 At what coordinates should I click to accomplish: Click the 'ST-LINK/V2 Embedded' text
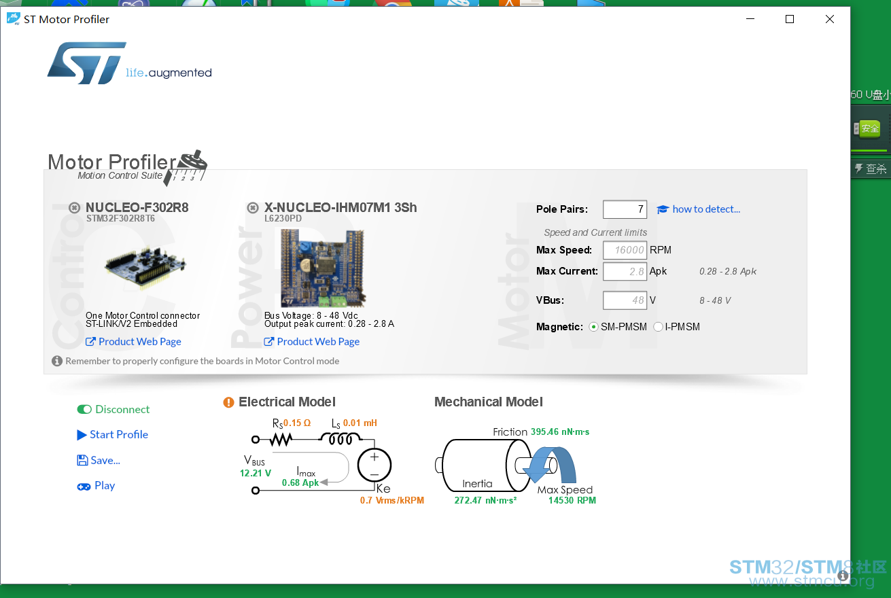132,324
